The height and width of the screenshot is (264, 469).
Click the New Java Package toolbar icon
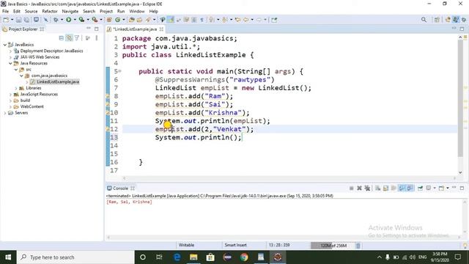click(x=109, y=20)
